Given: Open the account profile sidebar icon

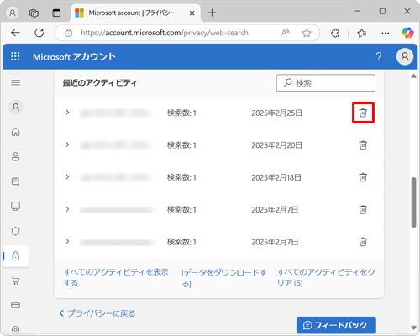Looking at the screenshot, I should [x=16, y=108].
